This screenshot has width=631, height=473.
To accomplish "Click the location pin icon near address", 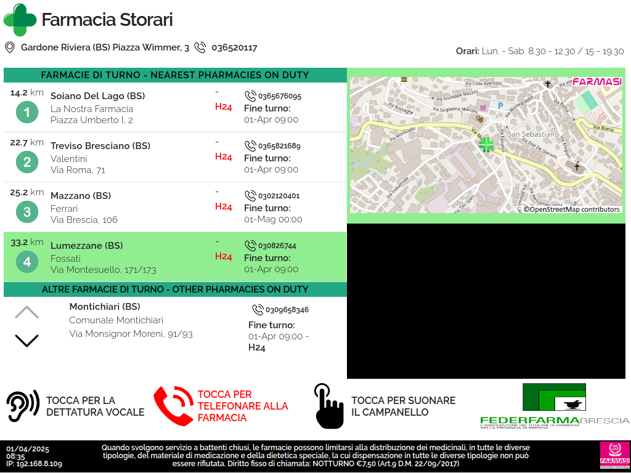I will [x=9, y=47].
